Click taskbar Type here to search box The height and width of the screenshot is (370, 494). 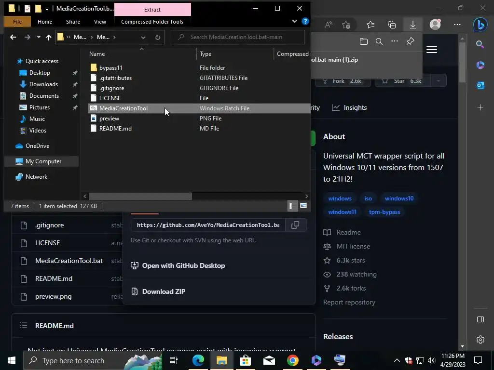93,360
